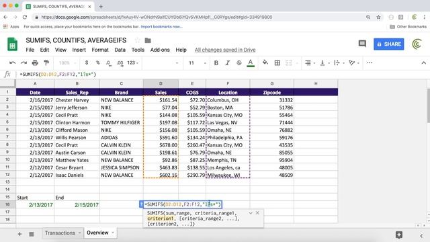
Task: Open the Help menu
Action: pyautogui.click(x=181, y=50)
